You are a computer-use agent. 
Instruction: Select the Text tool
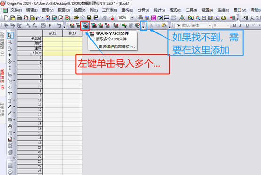(x=10, y=94)
